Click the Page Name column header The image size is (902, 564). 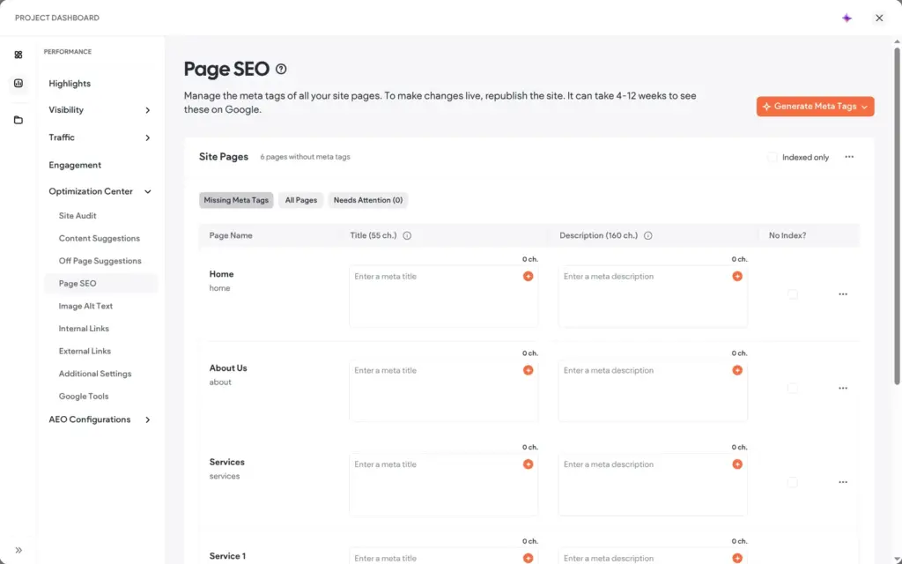(x=231, y=235)
